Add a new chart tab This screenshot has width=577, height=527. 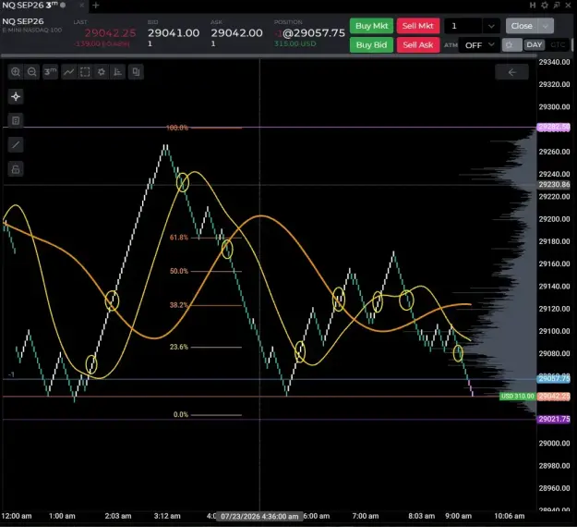click(x=96, y=6)
